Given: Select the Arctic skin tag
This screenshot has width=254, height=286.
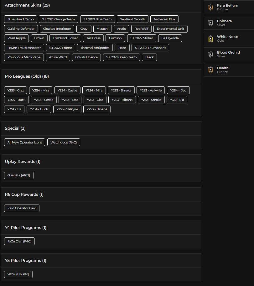Looking at the screenshot, I should click(x=121, y=29).
